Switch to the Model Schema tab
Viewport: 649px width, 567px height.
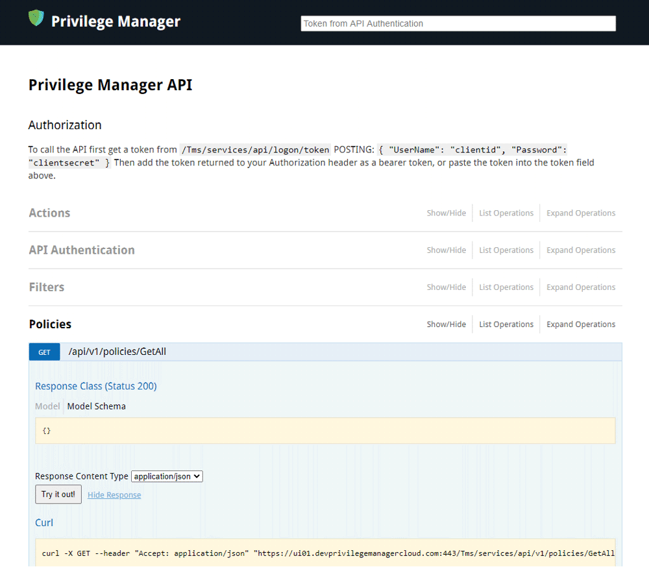point(96,406)
